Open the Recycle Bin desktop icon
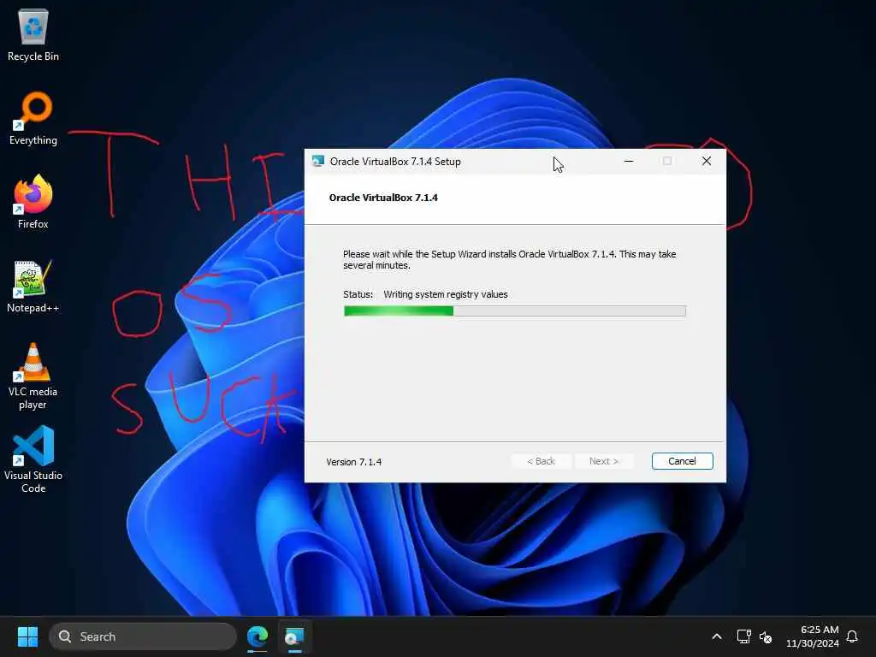Screen dimensions: 876x657 tap(33, 34)
